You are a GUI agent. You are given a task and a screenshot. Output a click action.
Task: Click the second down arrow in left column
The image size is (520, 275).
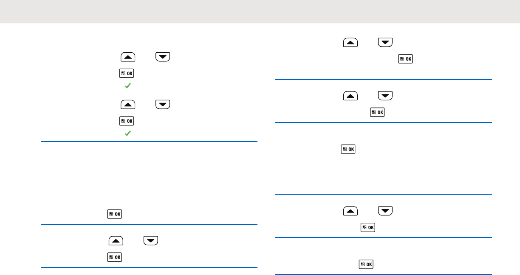163,105
